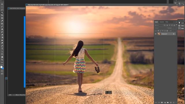Activate the background document window tab
This screenshot has width=185, height=104.
16,8
